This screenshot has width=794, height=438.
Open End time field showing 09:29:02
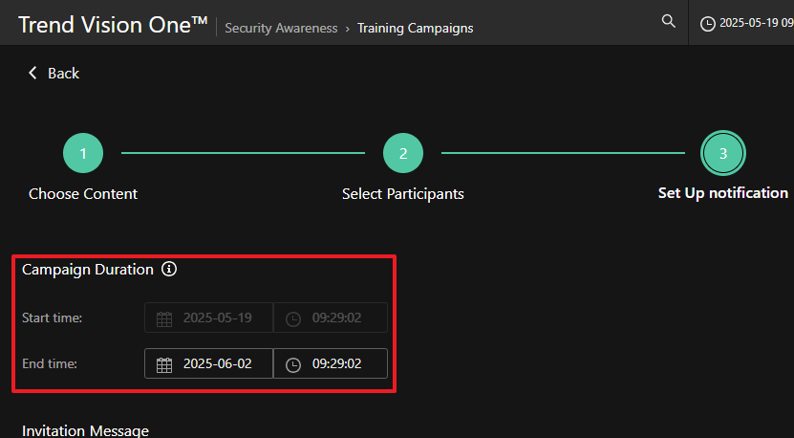pyautogui.click(x=336, y=364)
